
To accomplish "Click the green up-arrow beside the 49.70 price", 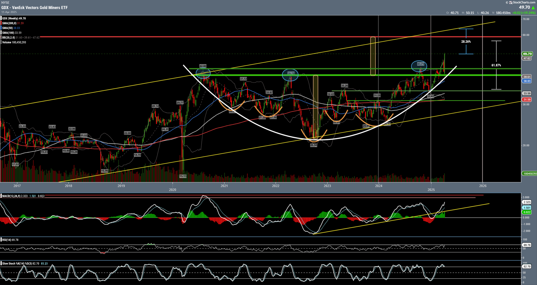I will [x=533, y=8].
